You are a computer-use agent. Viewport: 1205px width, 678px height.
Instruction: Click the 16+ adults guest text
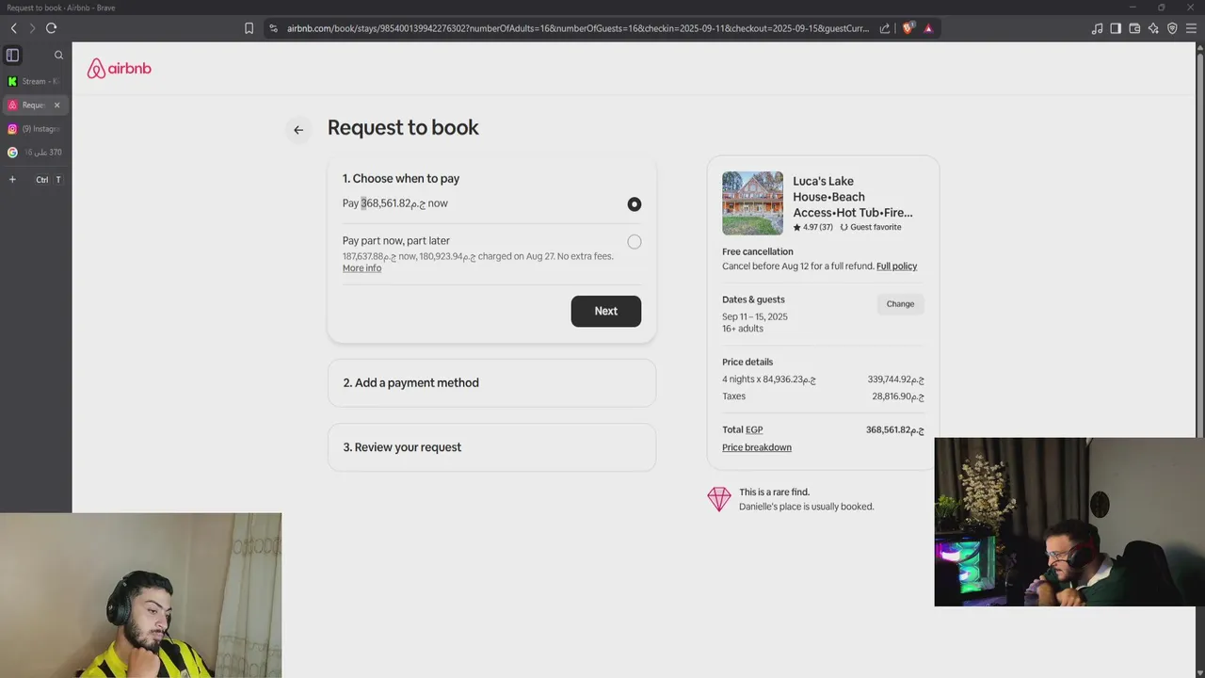click(x=743, y=329)
